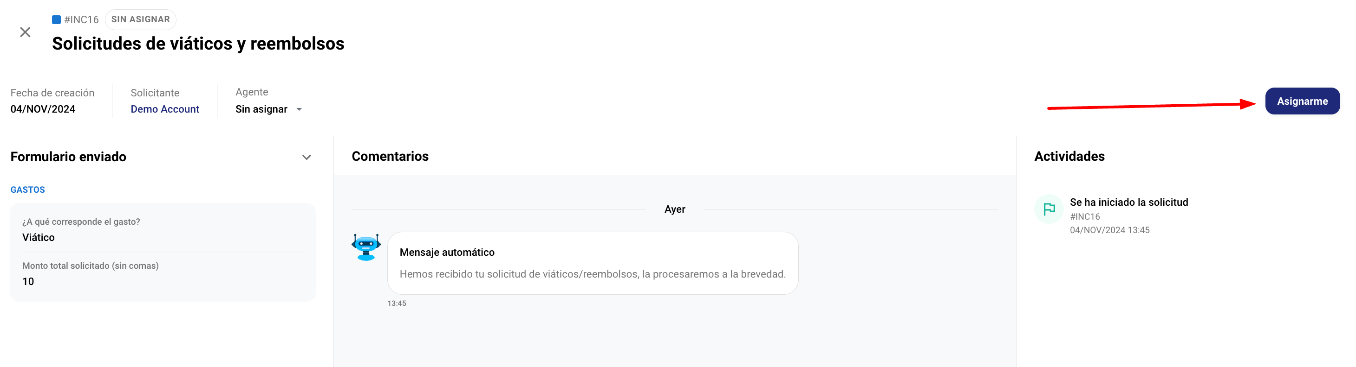
Task: Click the blue square icon beside #INC16
Action: tap(56, 19)
